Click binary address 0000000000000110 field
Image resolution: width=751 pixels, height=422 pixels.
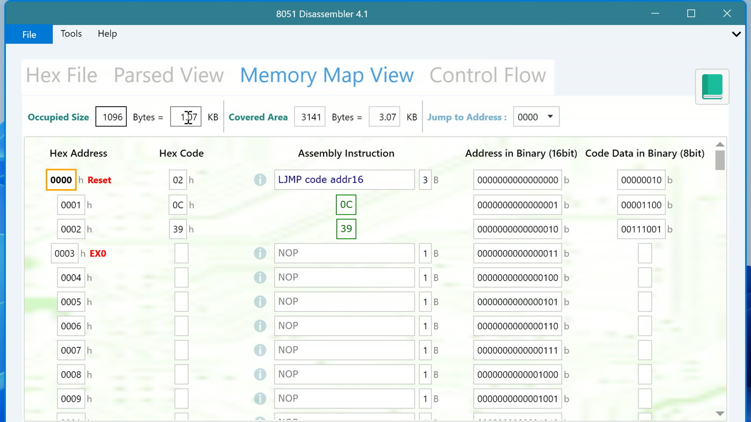(518, 326)
